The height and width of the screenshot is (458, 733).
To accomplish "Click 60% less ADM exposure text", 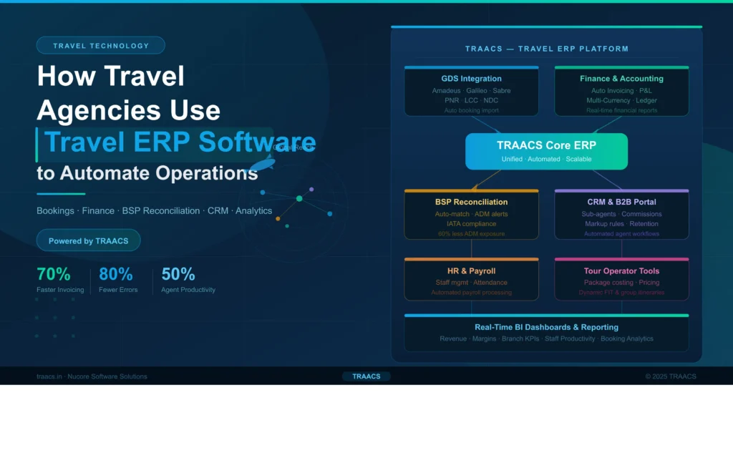I will pos(471,234).
